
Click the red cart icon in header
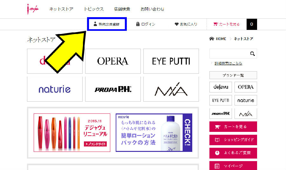click(215, 24)
